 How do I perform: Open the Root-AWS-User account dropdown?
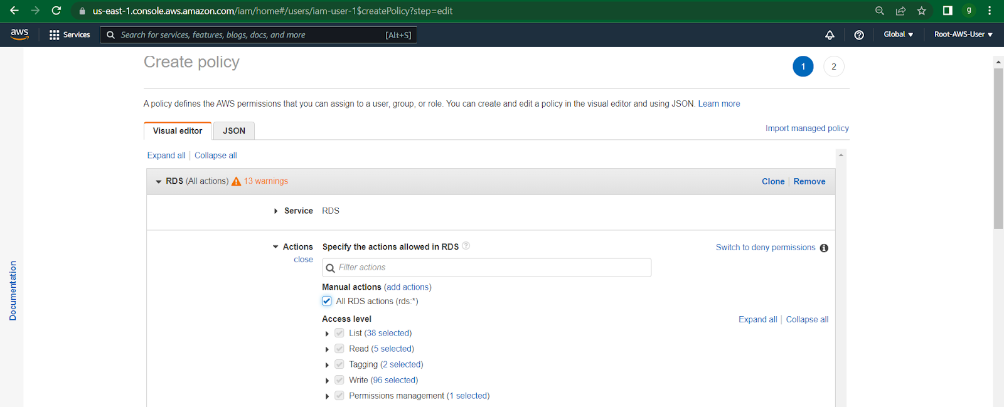click(963, 34)
